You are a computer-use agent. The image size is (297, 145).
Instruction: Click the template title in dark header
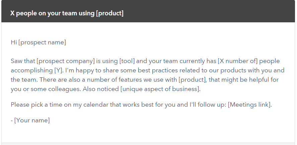[67, 13]
